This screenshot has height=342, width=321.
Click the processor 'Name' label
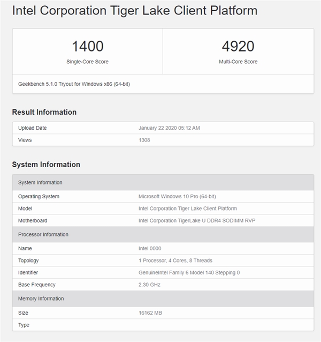pyautogui.click(x=25, y=248)
